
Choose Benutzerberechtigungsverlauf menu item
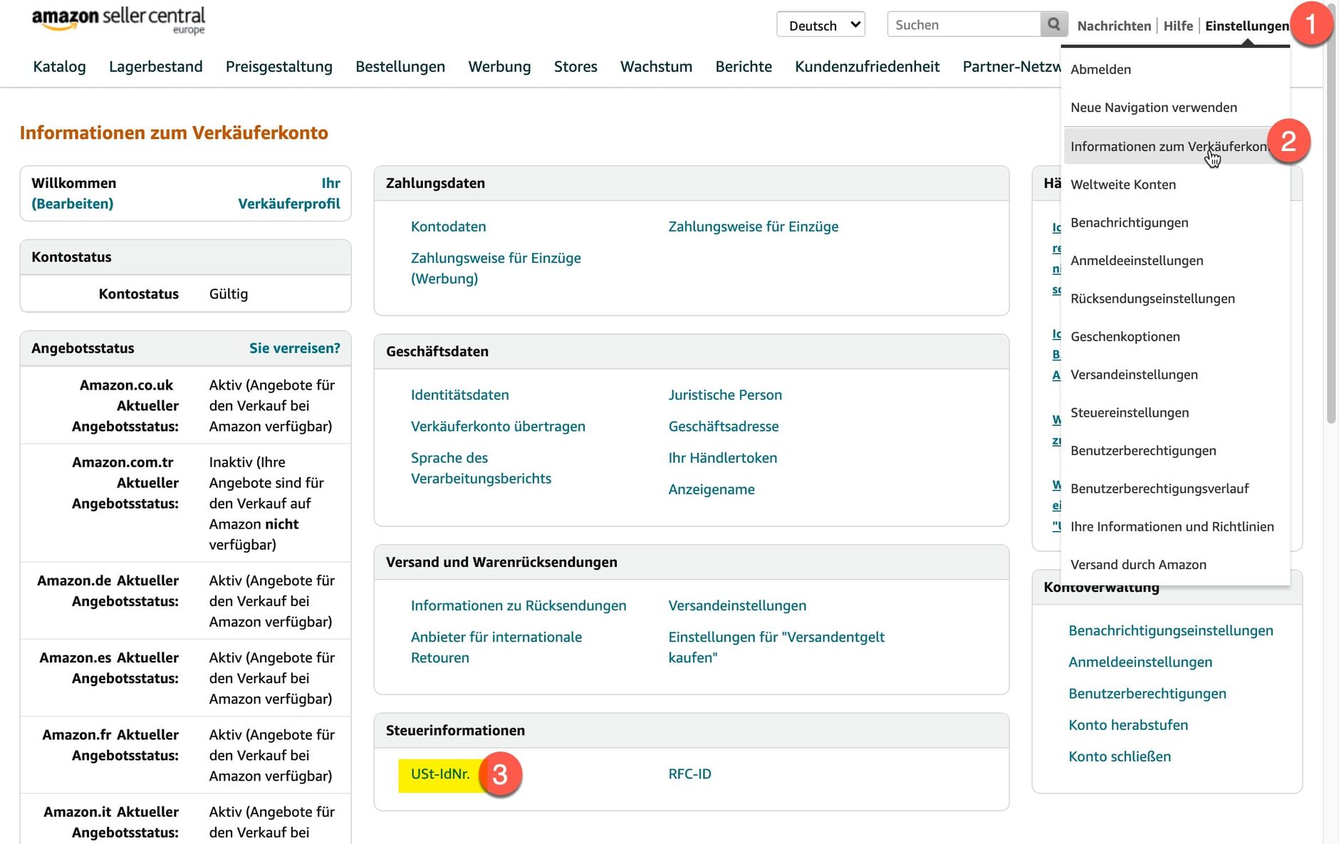coord(1160,489)
